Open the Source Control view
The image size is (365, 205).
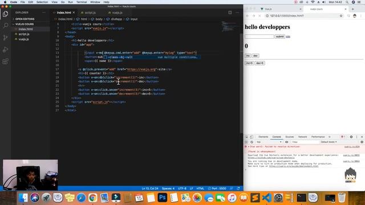tap(5, 38)
